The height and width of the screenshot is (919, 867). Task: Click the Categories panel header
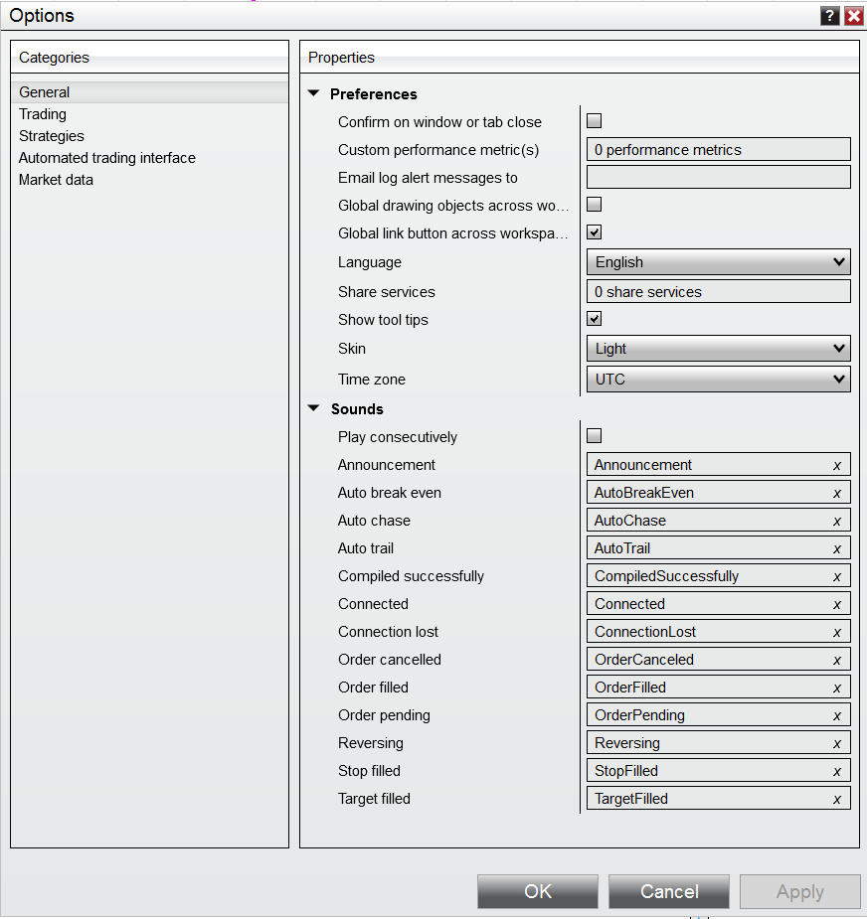coord(149,57)
